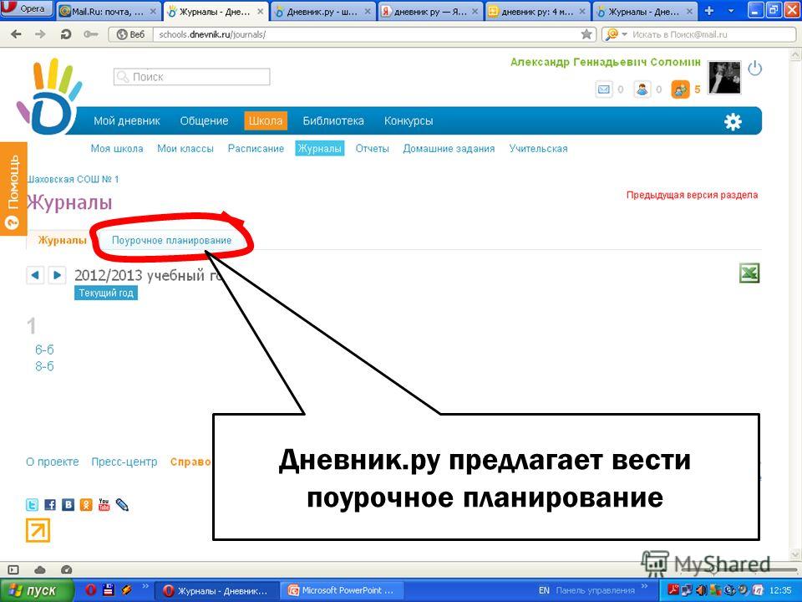802x602 pixels.
Task: Click Opera icon in quick launch
Action: (x=90, y=590)
